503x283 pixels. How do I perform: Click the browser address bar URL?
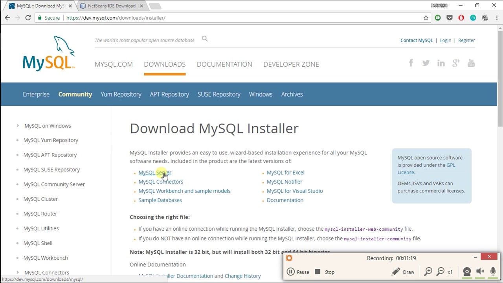[116, 18]
